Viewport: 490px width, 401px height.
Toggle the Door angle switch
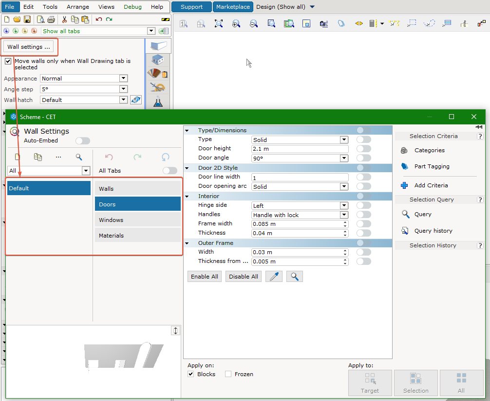click(364, 158)
